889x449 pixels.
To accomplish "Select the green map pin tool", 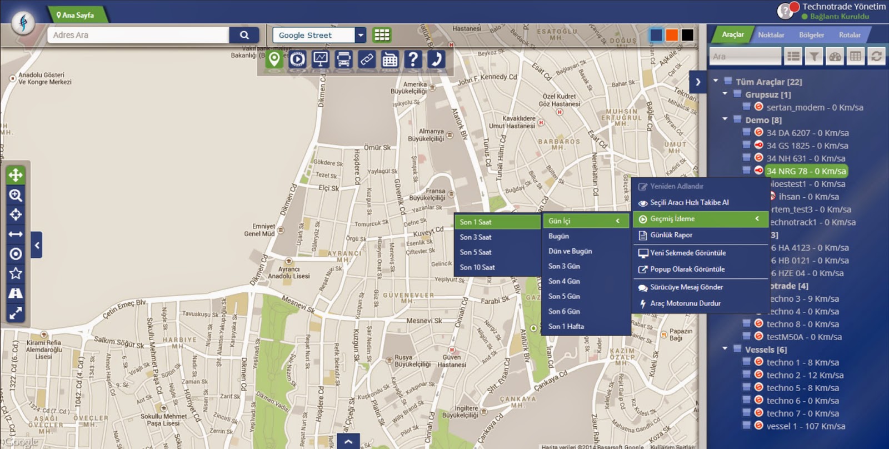I will [x=274, y=59].
